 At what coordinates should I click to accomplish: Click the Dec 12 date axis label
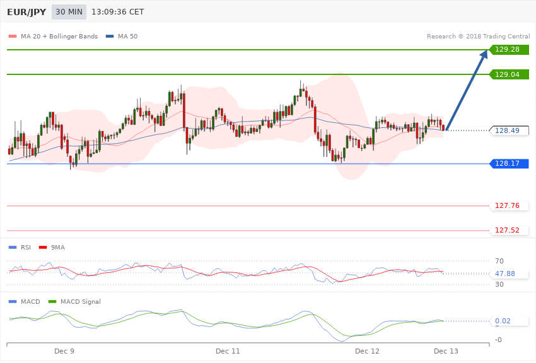(x=367, y=351)
